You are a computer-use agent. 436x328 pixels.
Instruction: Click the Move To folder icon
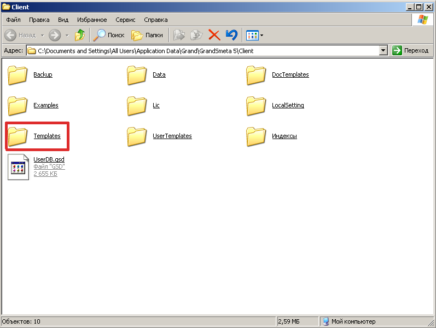(179, 35)
